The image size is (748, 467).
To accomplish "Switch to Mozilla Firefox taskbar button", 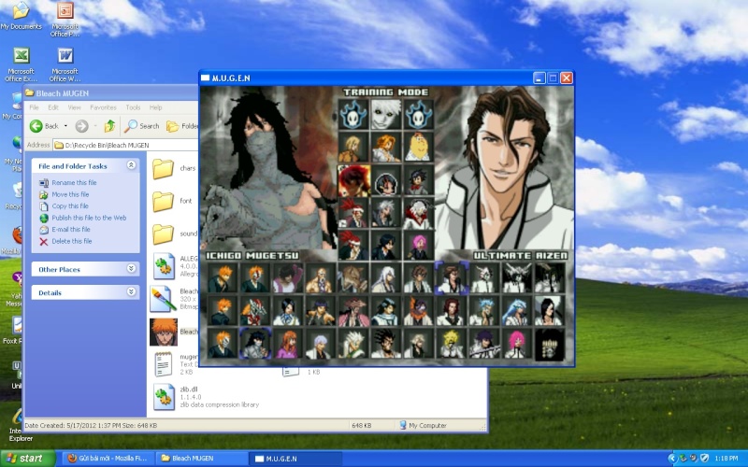I will click(108, 459).
